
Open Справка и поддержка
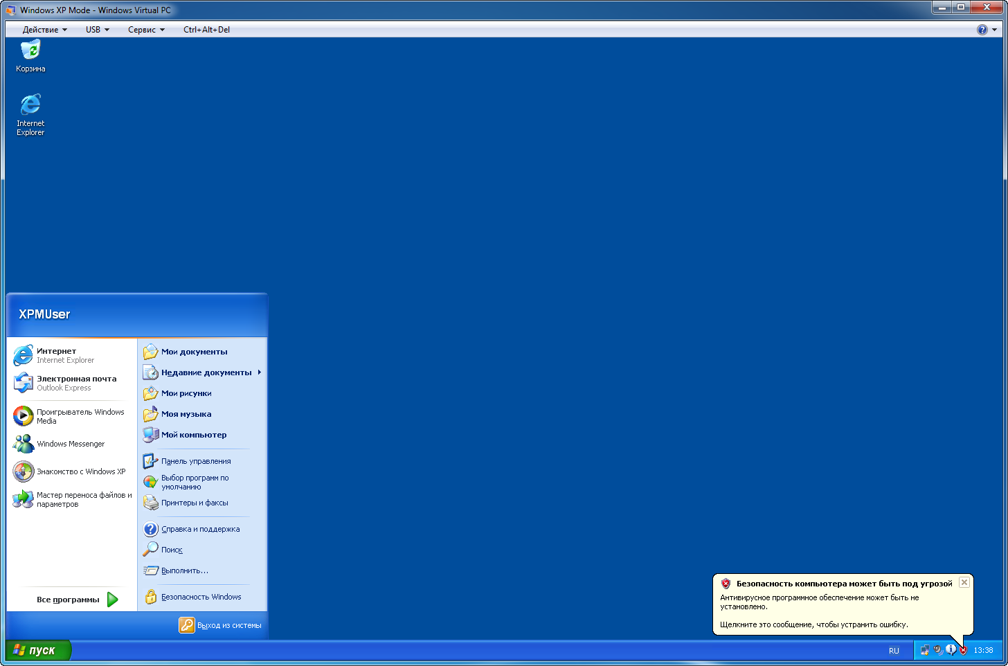click(x=202, y=529)
